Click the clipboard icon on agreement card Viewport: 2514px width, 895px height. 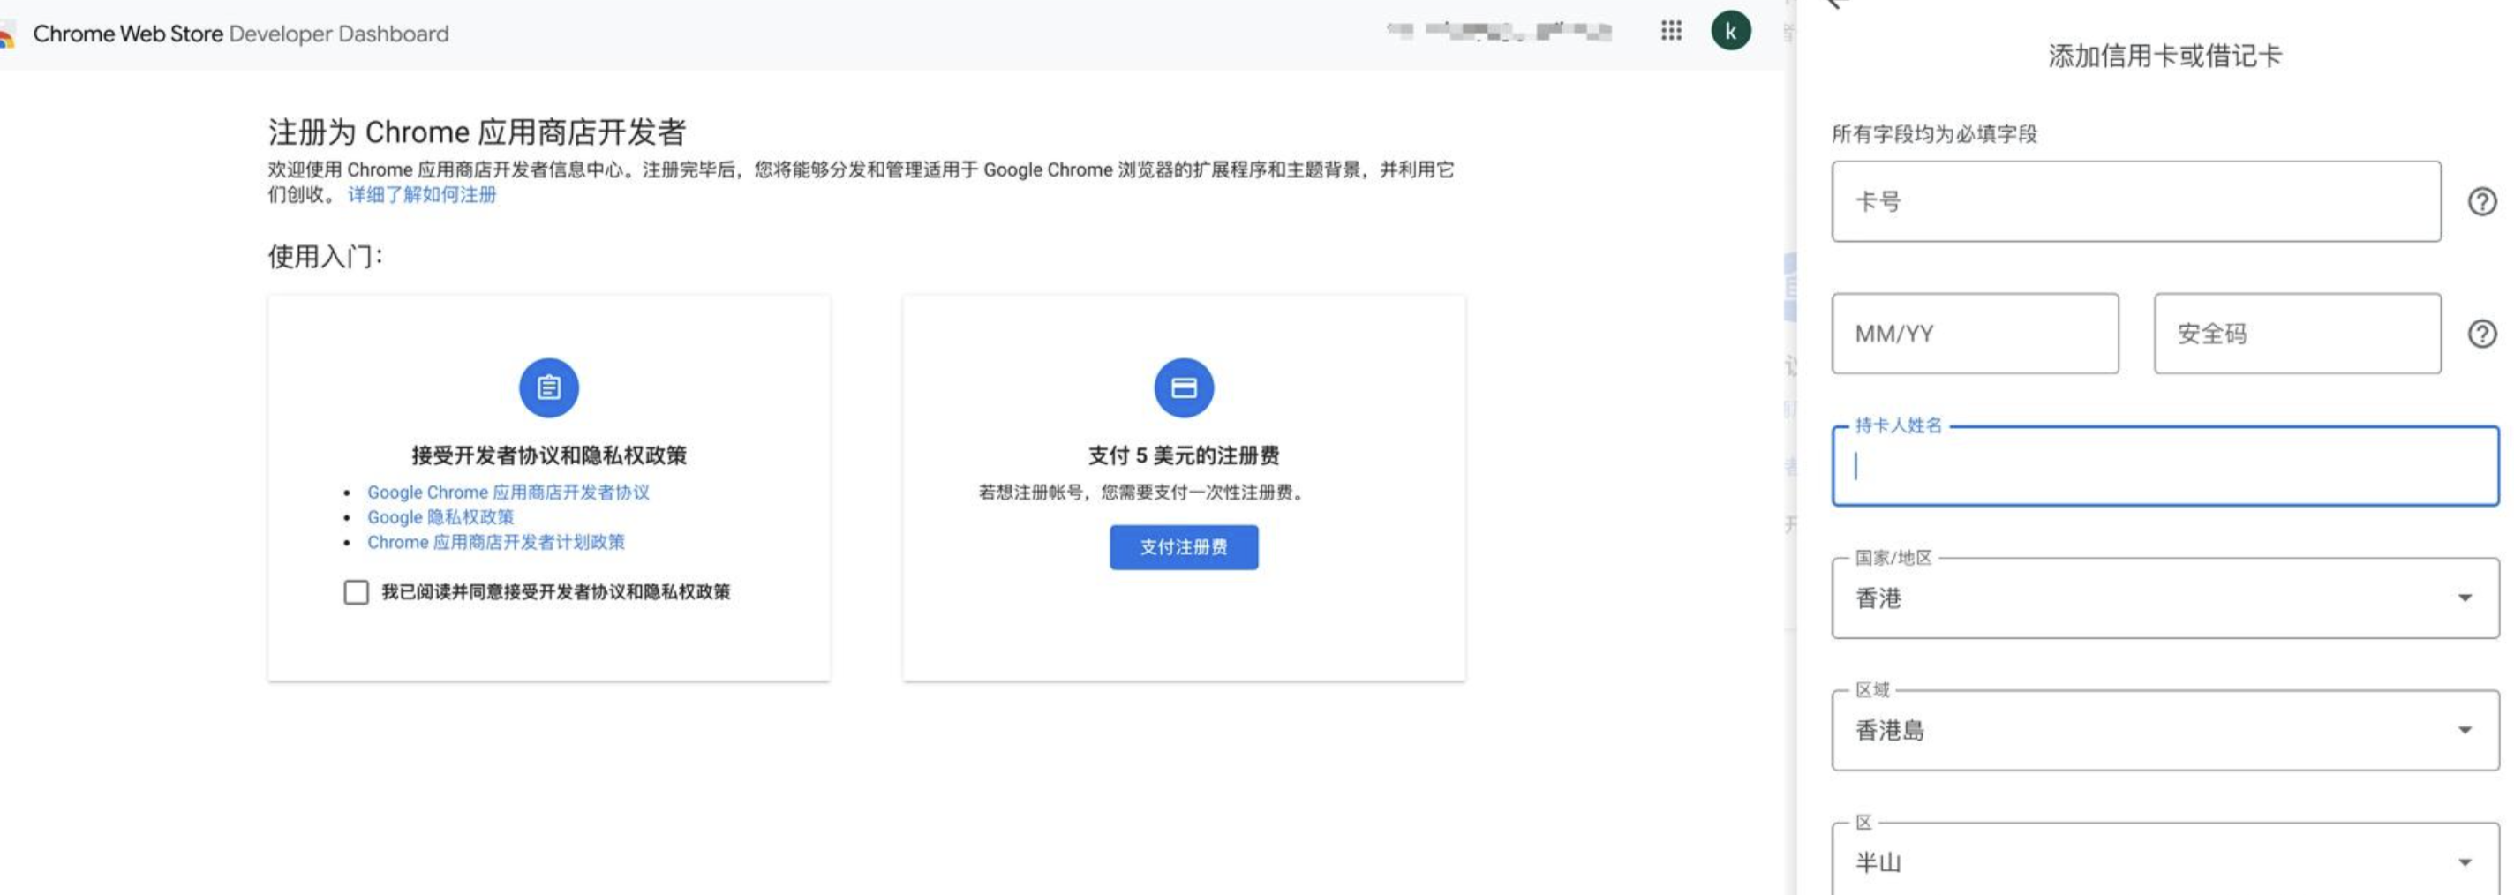(548, 387)
